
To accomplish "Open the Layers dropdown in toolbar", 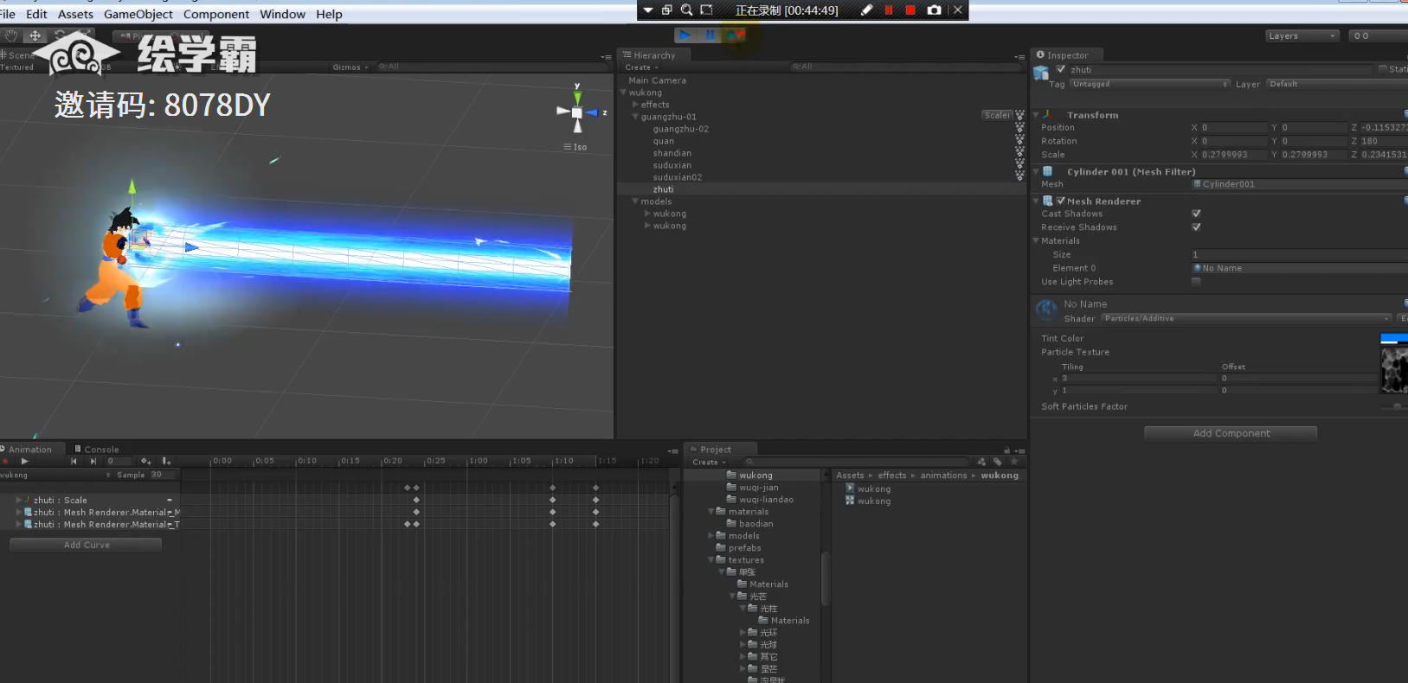I will (x=1302, y=35).
